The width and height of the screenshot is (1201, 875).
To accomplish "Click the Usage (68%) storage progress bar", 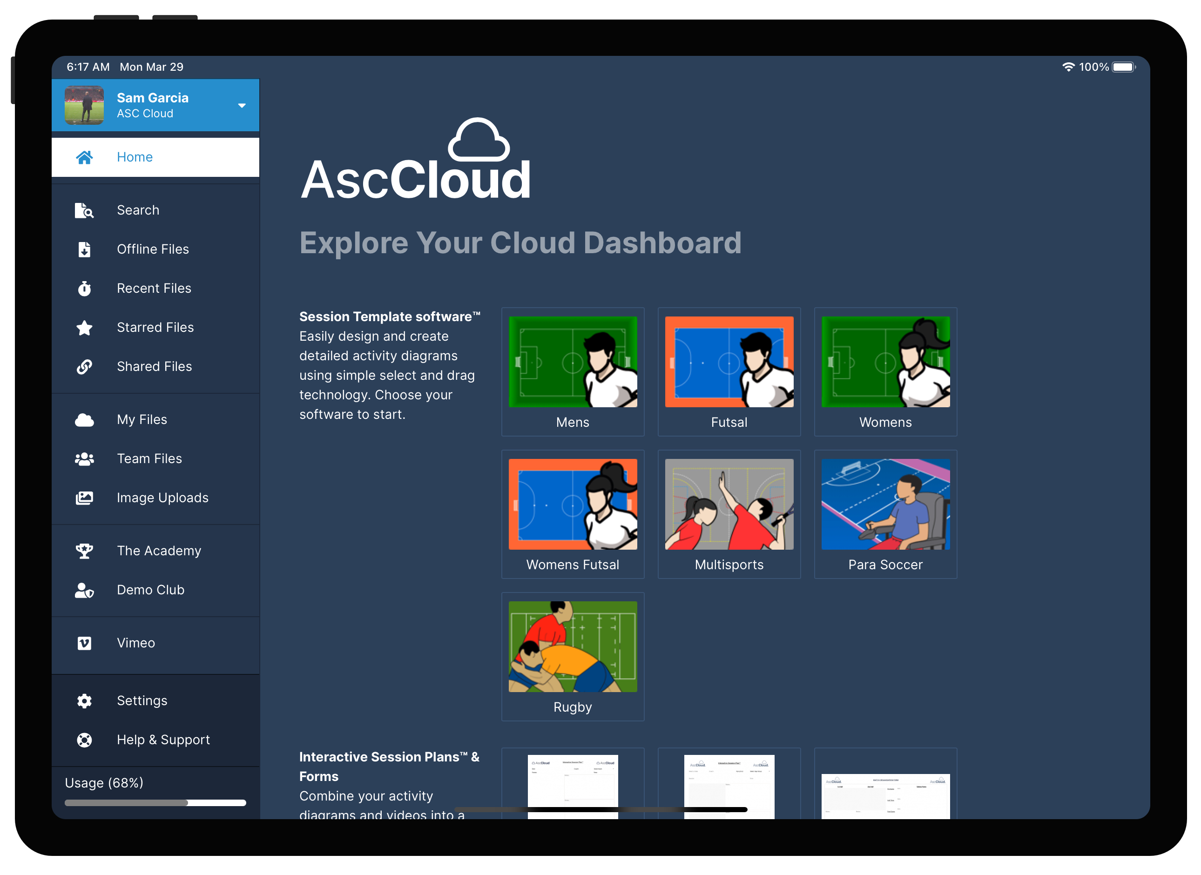I will (x=155, y=803).
